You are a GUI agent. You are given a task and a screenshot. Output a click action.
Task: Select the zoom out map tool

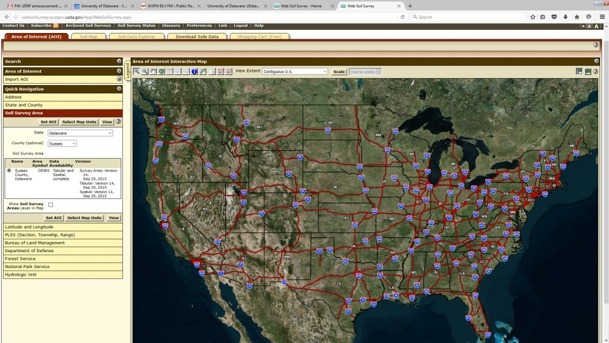pos(145,72)
